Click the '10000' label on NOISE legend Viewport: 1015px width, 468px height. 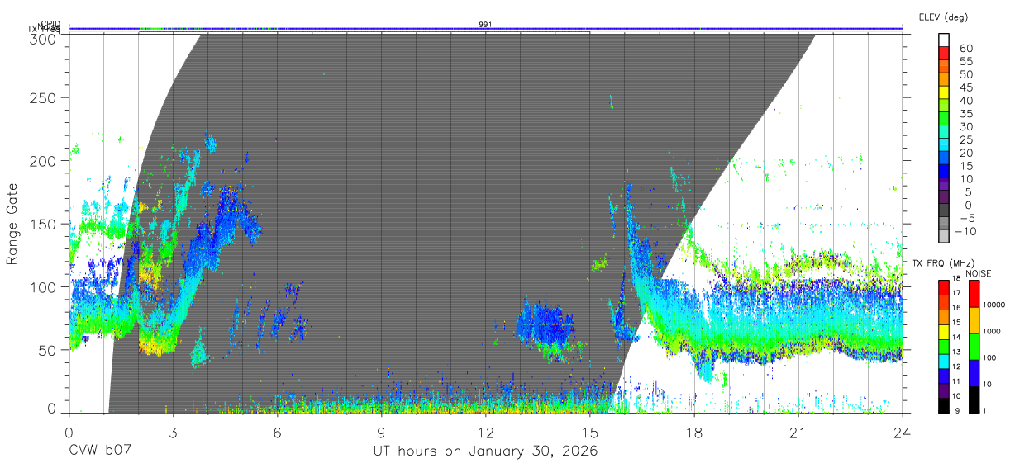993,305
